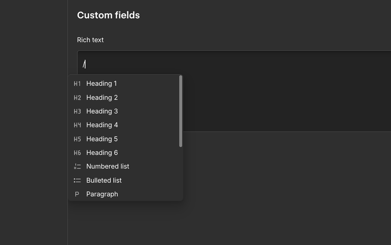Select the Paragraph option
This screenshot has height=245, width=391.
click(125, 194)
